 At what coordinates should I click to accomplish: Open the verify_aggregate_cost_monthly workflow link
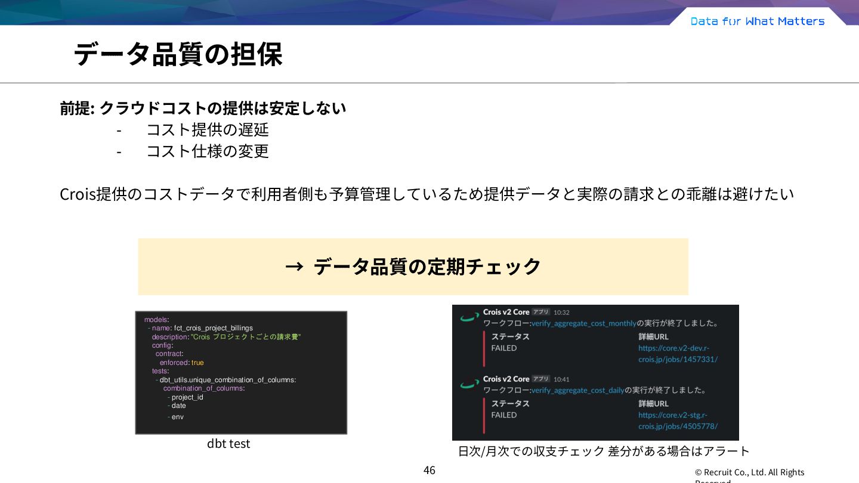583,323
